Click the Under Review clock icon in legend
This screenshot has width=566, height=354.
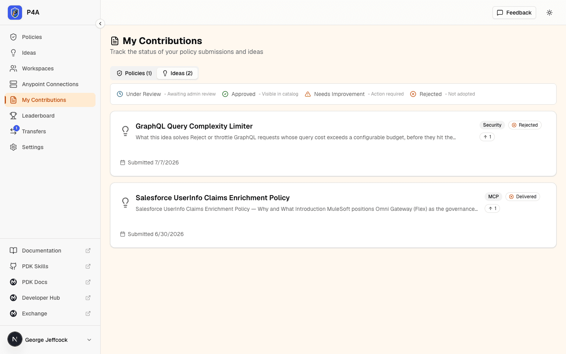(x=120, y=94)
